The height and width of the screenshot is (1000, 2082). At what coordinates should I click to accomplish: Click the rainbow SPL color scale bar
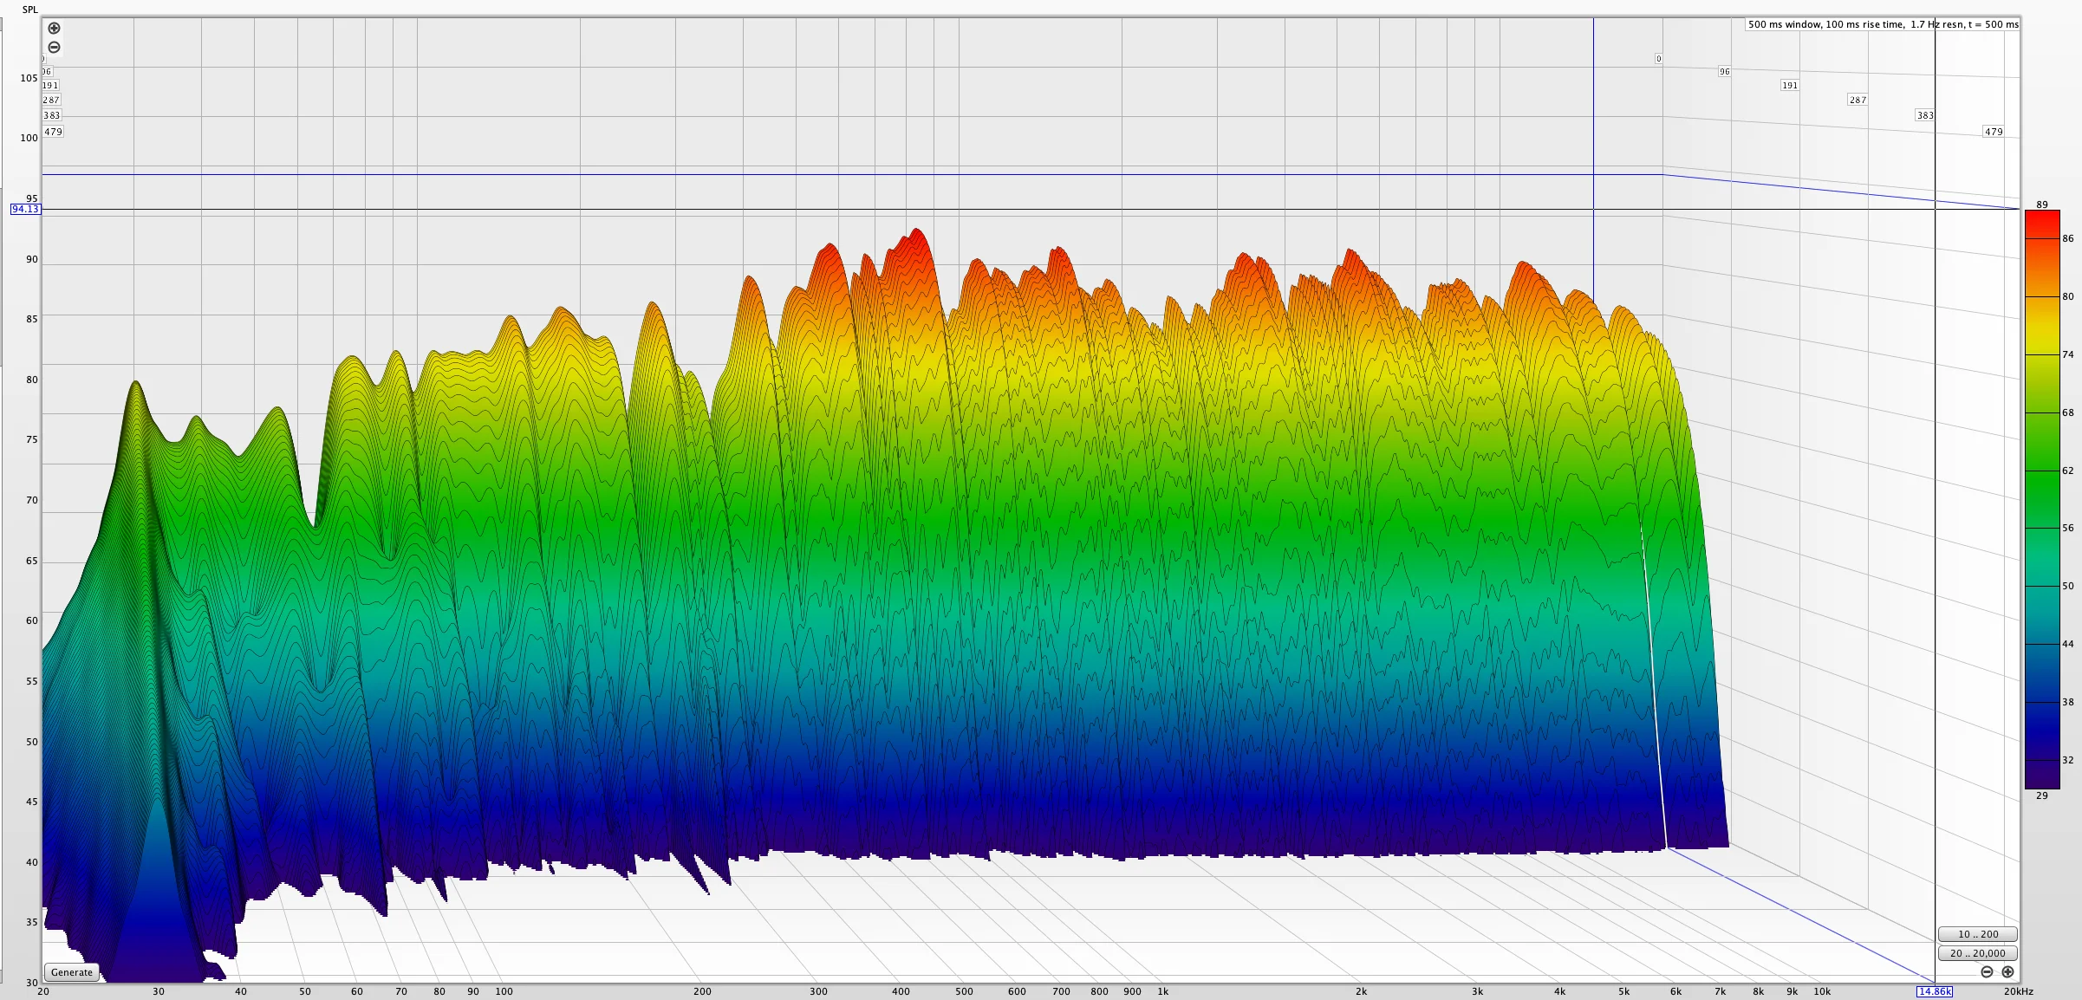click(2041, 500)
